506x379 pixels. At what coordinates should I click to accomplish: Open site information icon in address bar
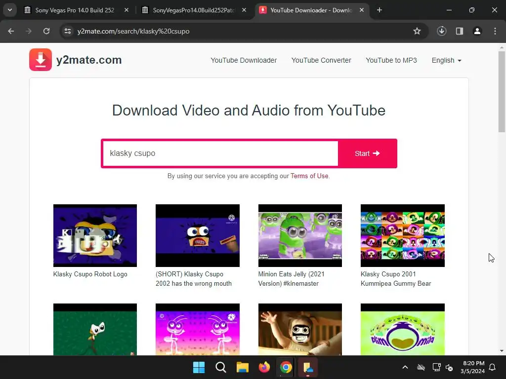(67, 31)
